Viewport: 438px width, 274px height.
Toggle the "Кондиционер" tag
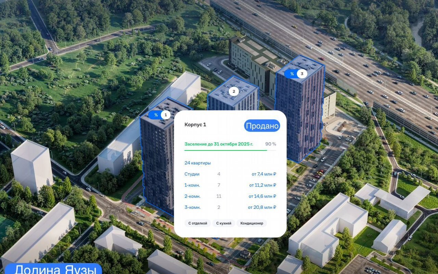252,223
